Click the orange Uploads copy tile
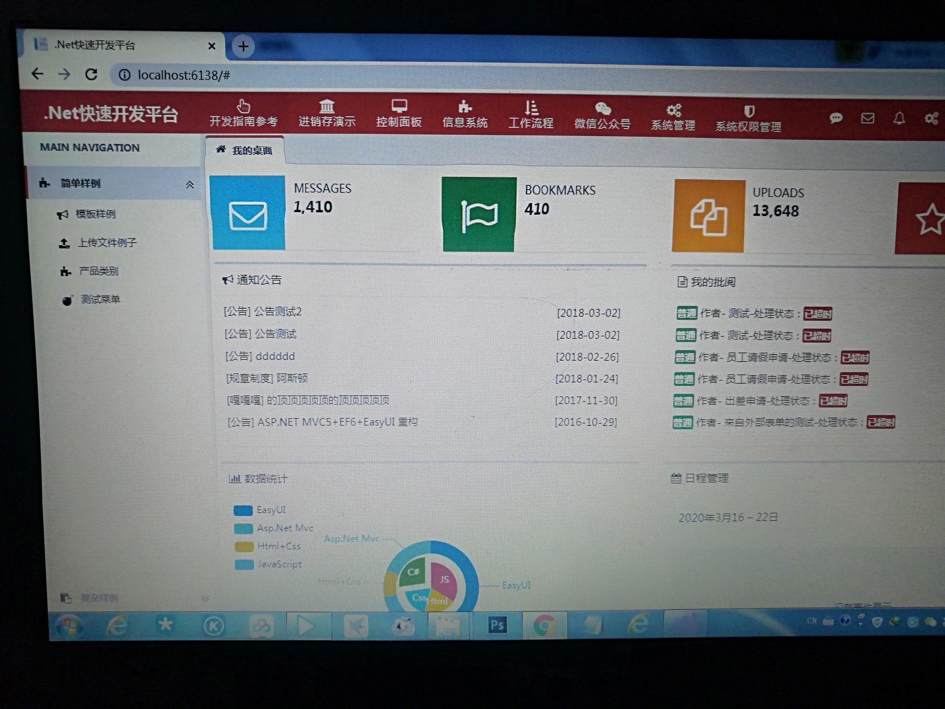Viewport: 945px width, 709px height. 708,216
